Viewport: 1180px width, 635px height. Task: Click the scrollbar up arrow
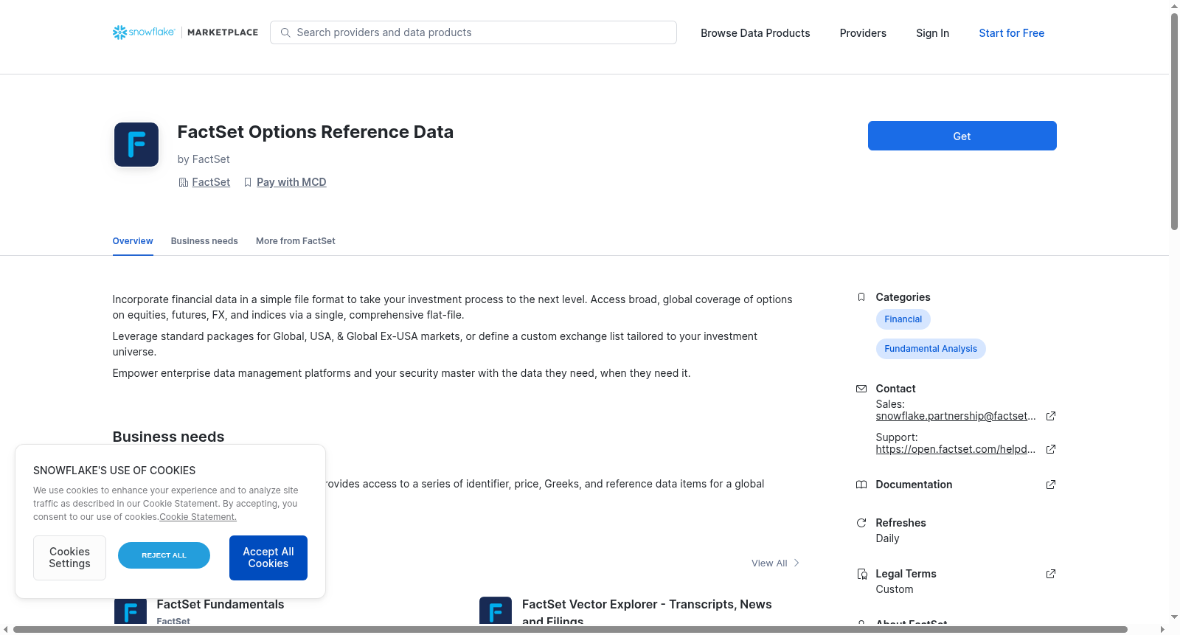(x=1174, y=6)
